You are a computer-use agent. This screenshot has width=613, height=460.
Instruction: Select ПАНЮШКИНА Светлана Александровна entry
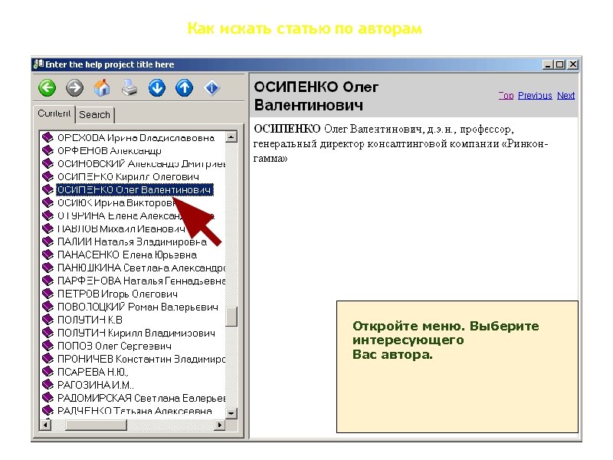click(x=142, y=268)
